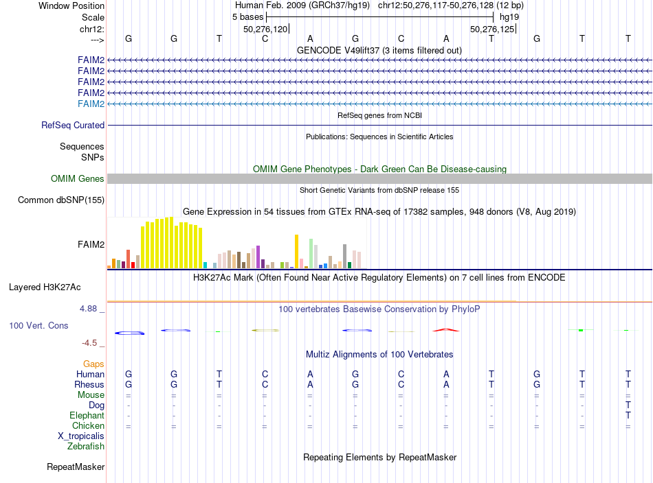Click the orange Gaps row label
The width and height of the screenshot is (653, 483).
[x=93, y=364]
